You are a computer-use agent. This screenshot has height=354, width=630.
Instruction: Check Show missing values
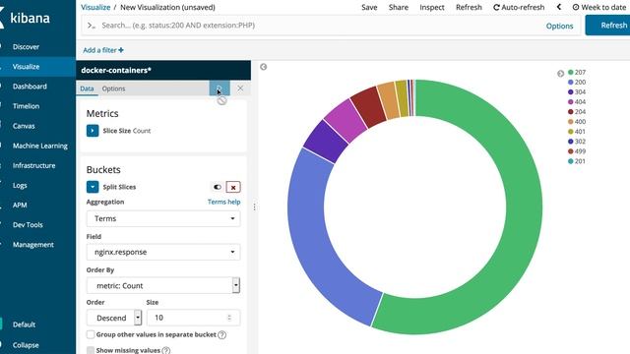tap(91, 350)
